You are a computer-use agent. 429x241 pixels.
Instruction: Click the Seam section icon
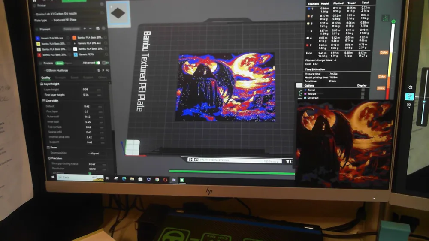48,147
